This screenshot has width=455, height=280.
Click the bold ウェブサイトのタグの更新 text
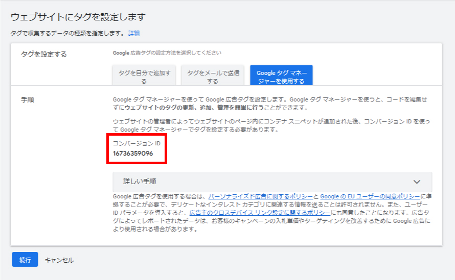(153, 108)
